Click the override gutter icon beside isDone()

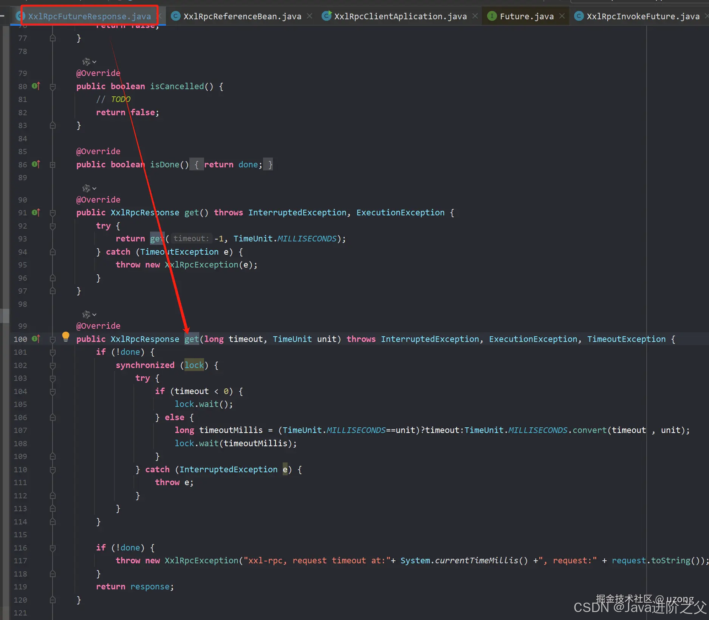point(36,164)
